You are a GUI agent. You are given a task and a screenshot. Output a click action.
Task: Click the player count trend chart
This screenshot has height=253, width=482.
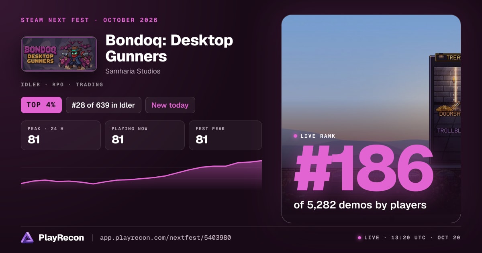click(x=141, y=175)
